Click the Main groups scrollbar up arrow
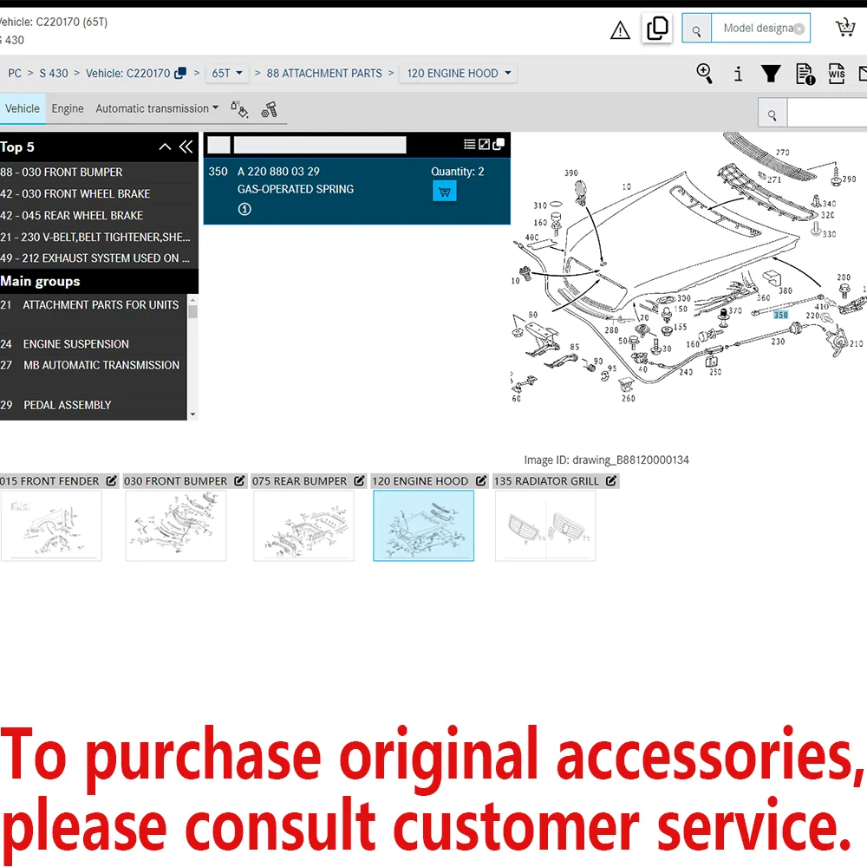 [x=193, y=300]
